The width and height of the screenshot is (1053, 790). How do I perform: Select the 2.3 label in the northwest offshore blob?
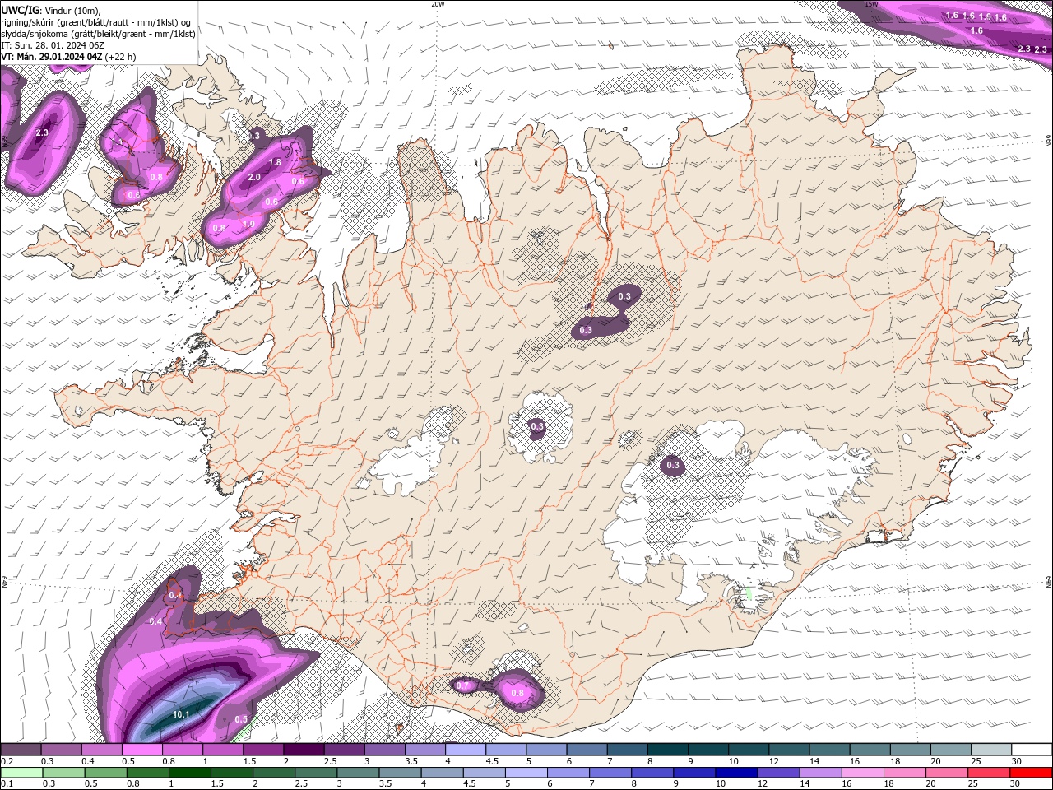(x=42, y=132)
